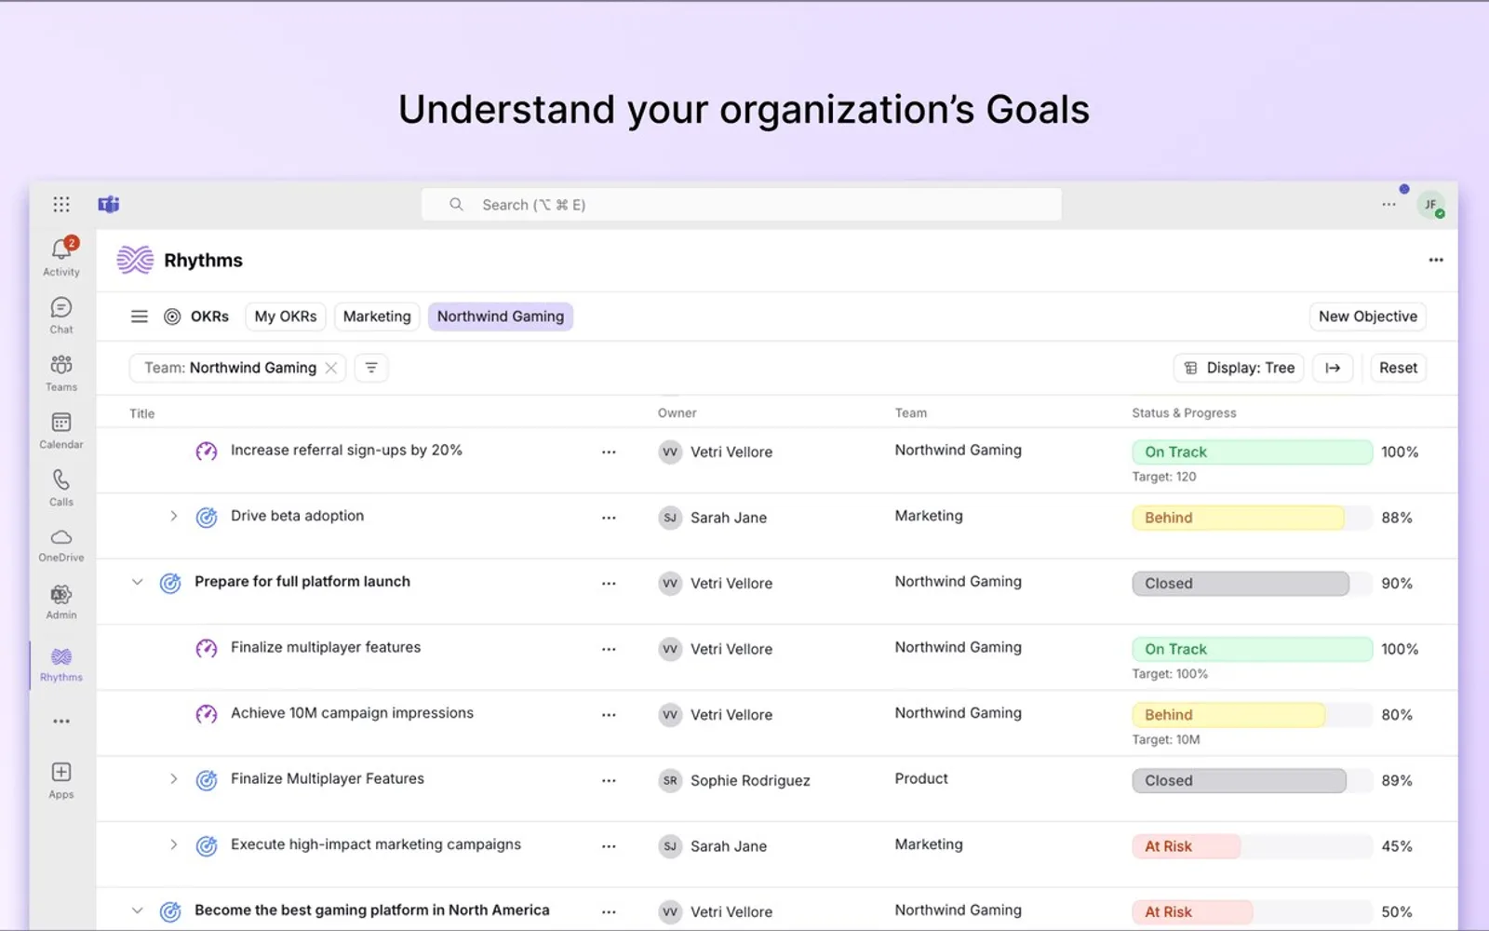Open options for Achieve 10M campaign impressions
Viewport: 1489px width, 931px height.
point(609,715)
